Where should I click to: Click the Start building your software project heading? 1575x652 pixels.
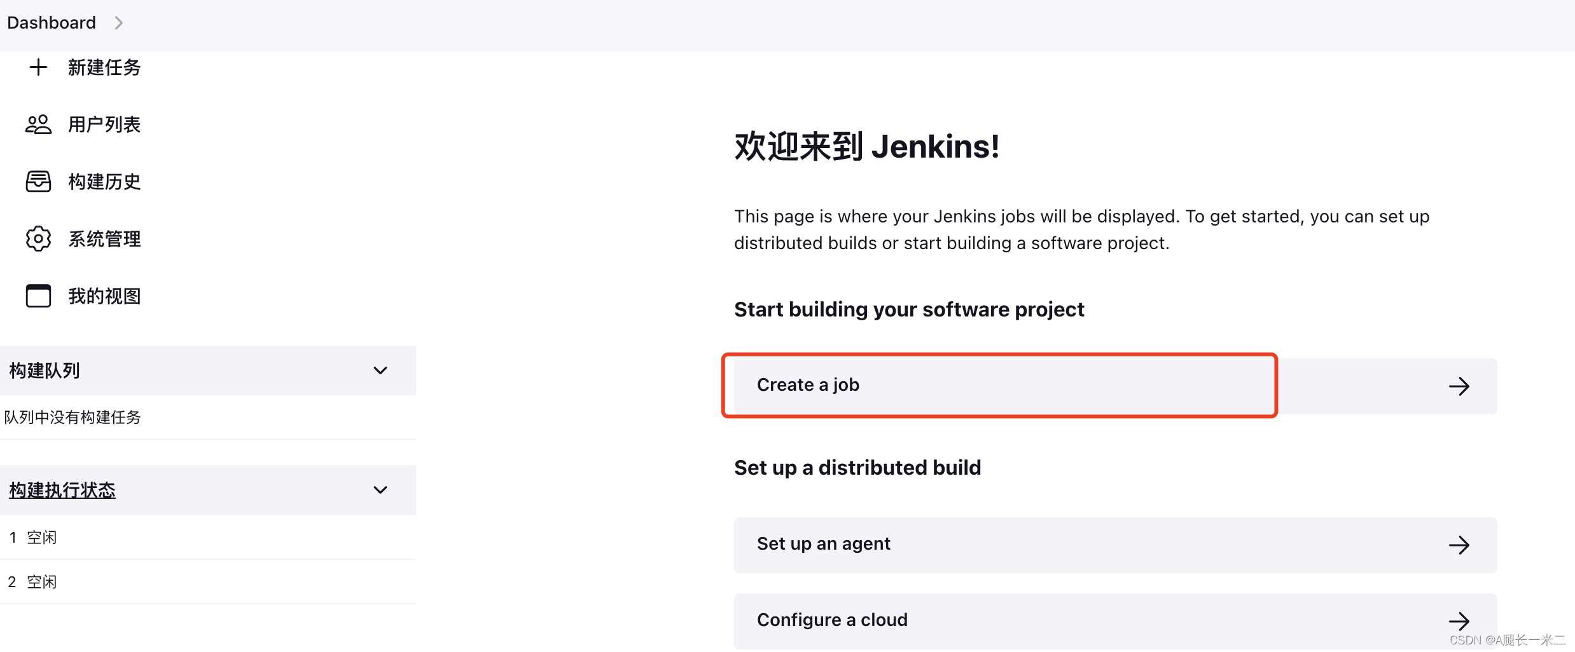[x=909, y=309]
